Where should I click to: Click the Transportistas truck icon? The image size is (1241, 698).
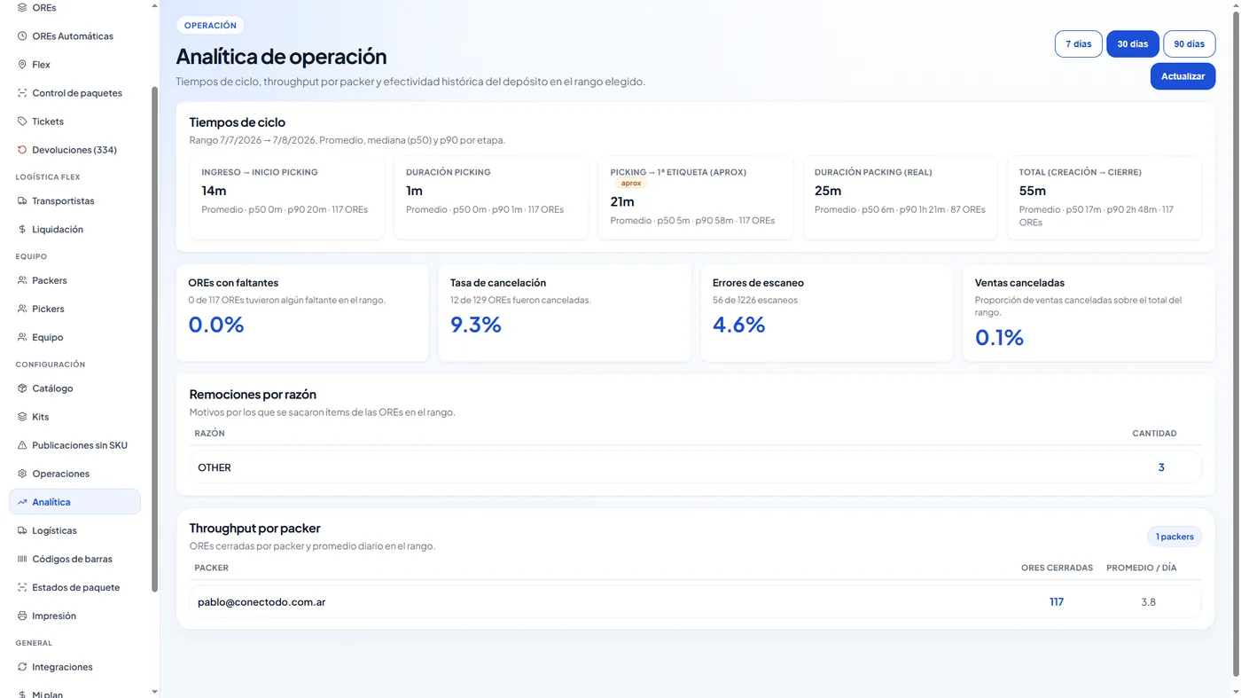point(22,201)
